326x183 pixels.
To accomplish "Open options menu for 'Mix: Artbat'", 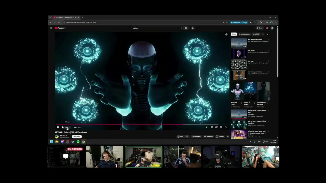I will 269,51.
